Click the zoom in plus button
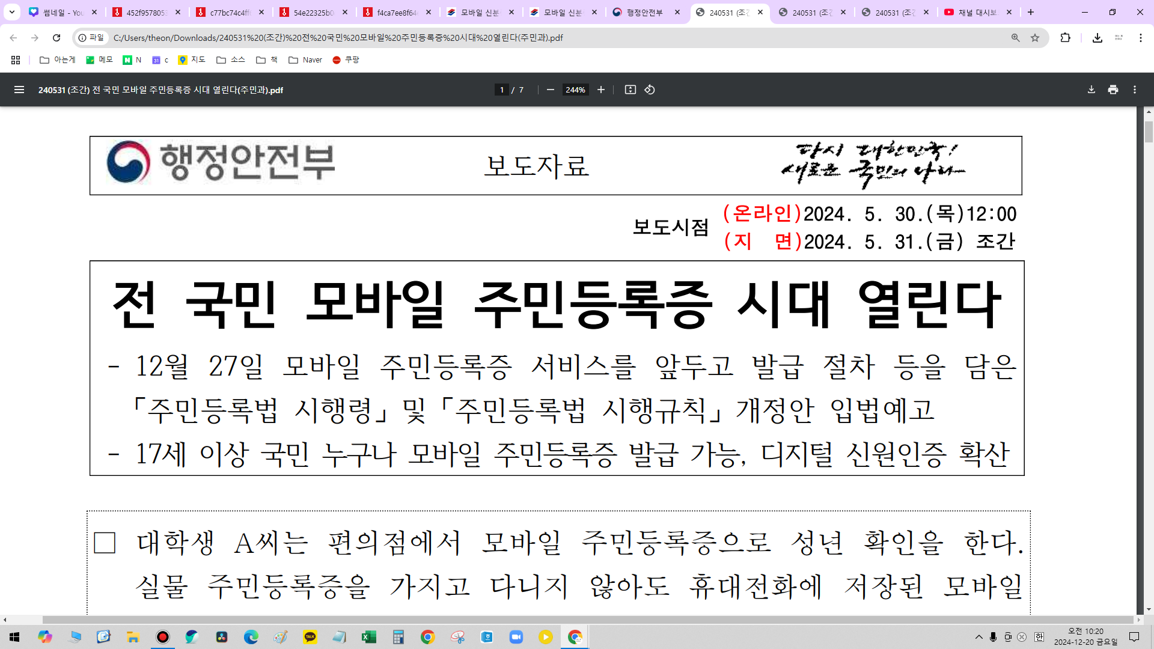This screenshot has height=649, width=1154. coord(600,90)
